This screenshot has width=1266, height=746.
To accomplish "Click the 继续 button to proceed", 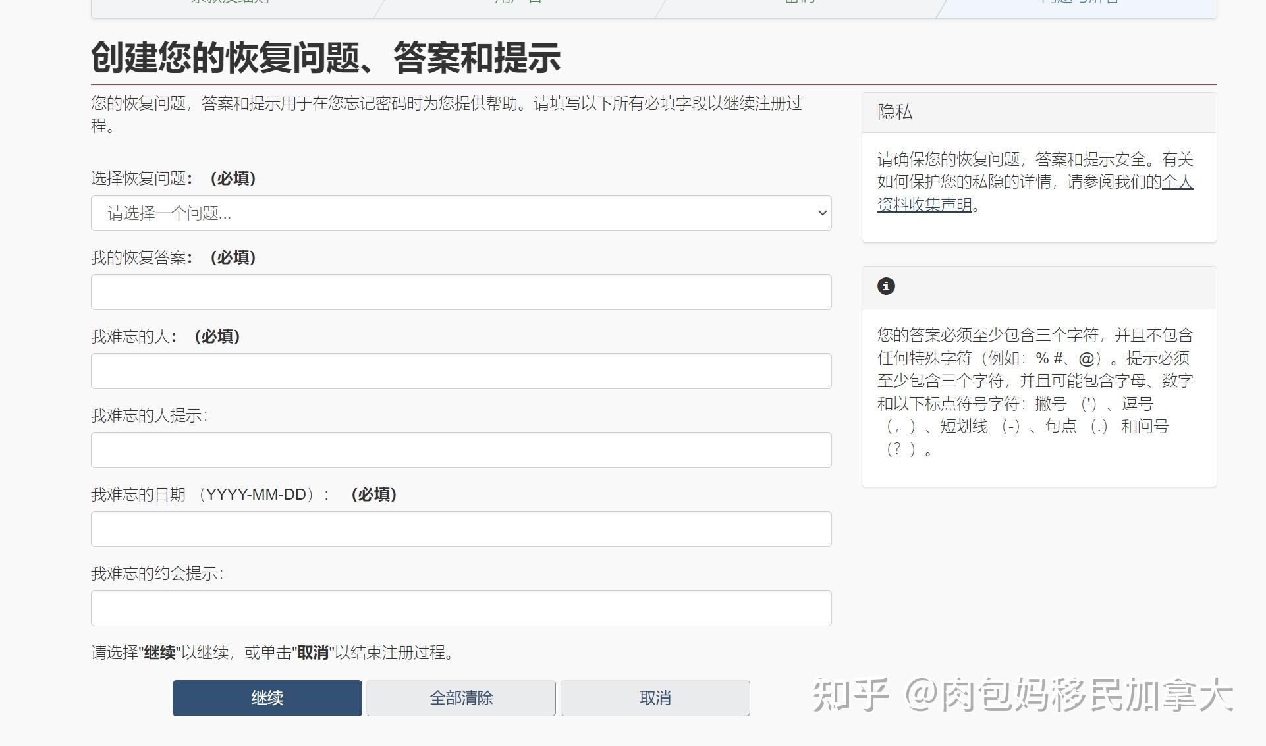I will [x=267, y=698].
